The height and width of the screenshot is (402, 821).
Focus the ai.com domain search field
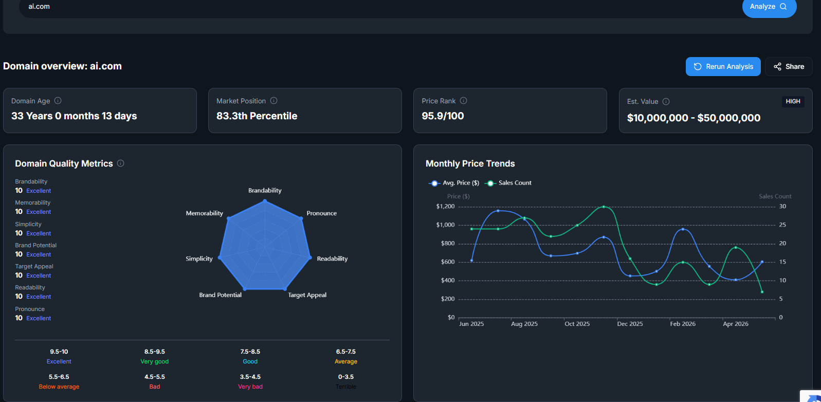click(380, 7)
